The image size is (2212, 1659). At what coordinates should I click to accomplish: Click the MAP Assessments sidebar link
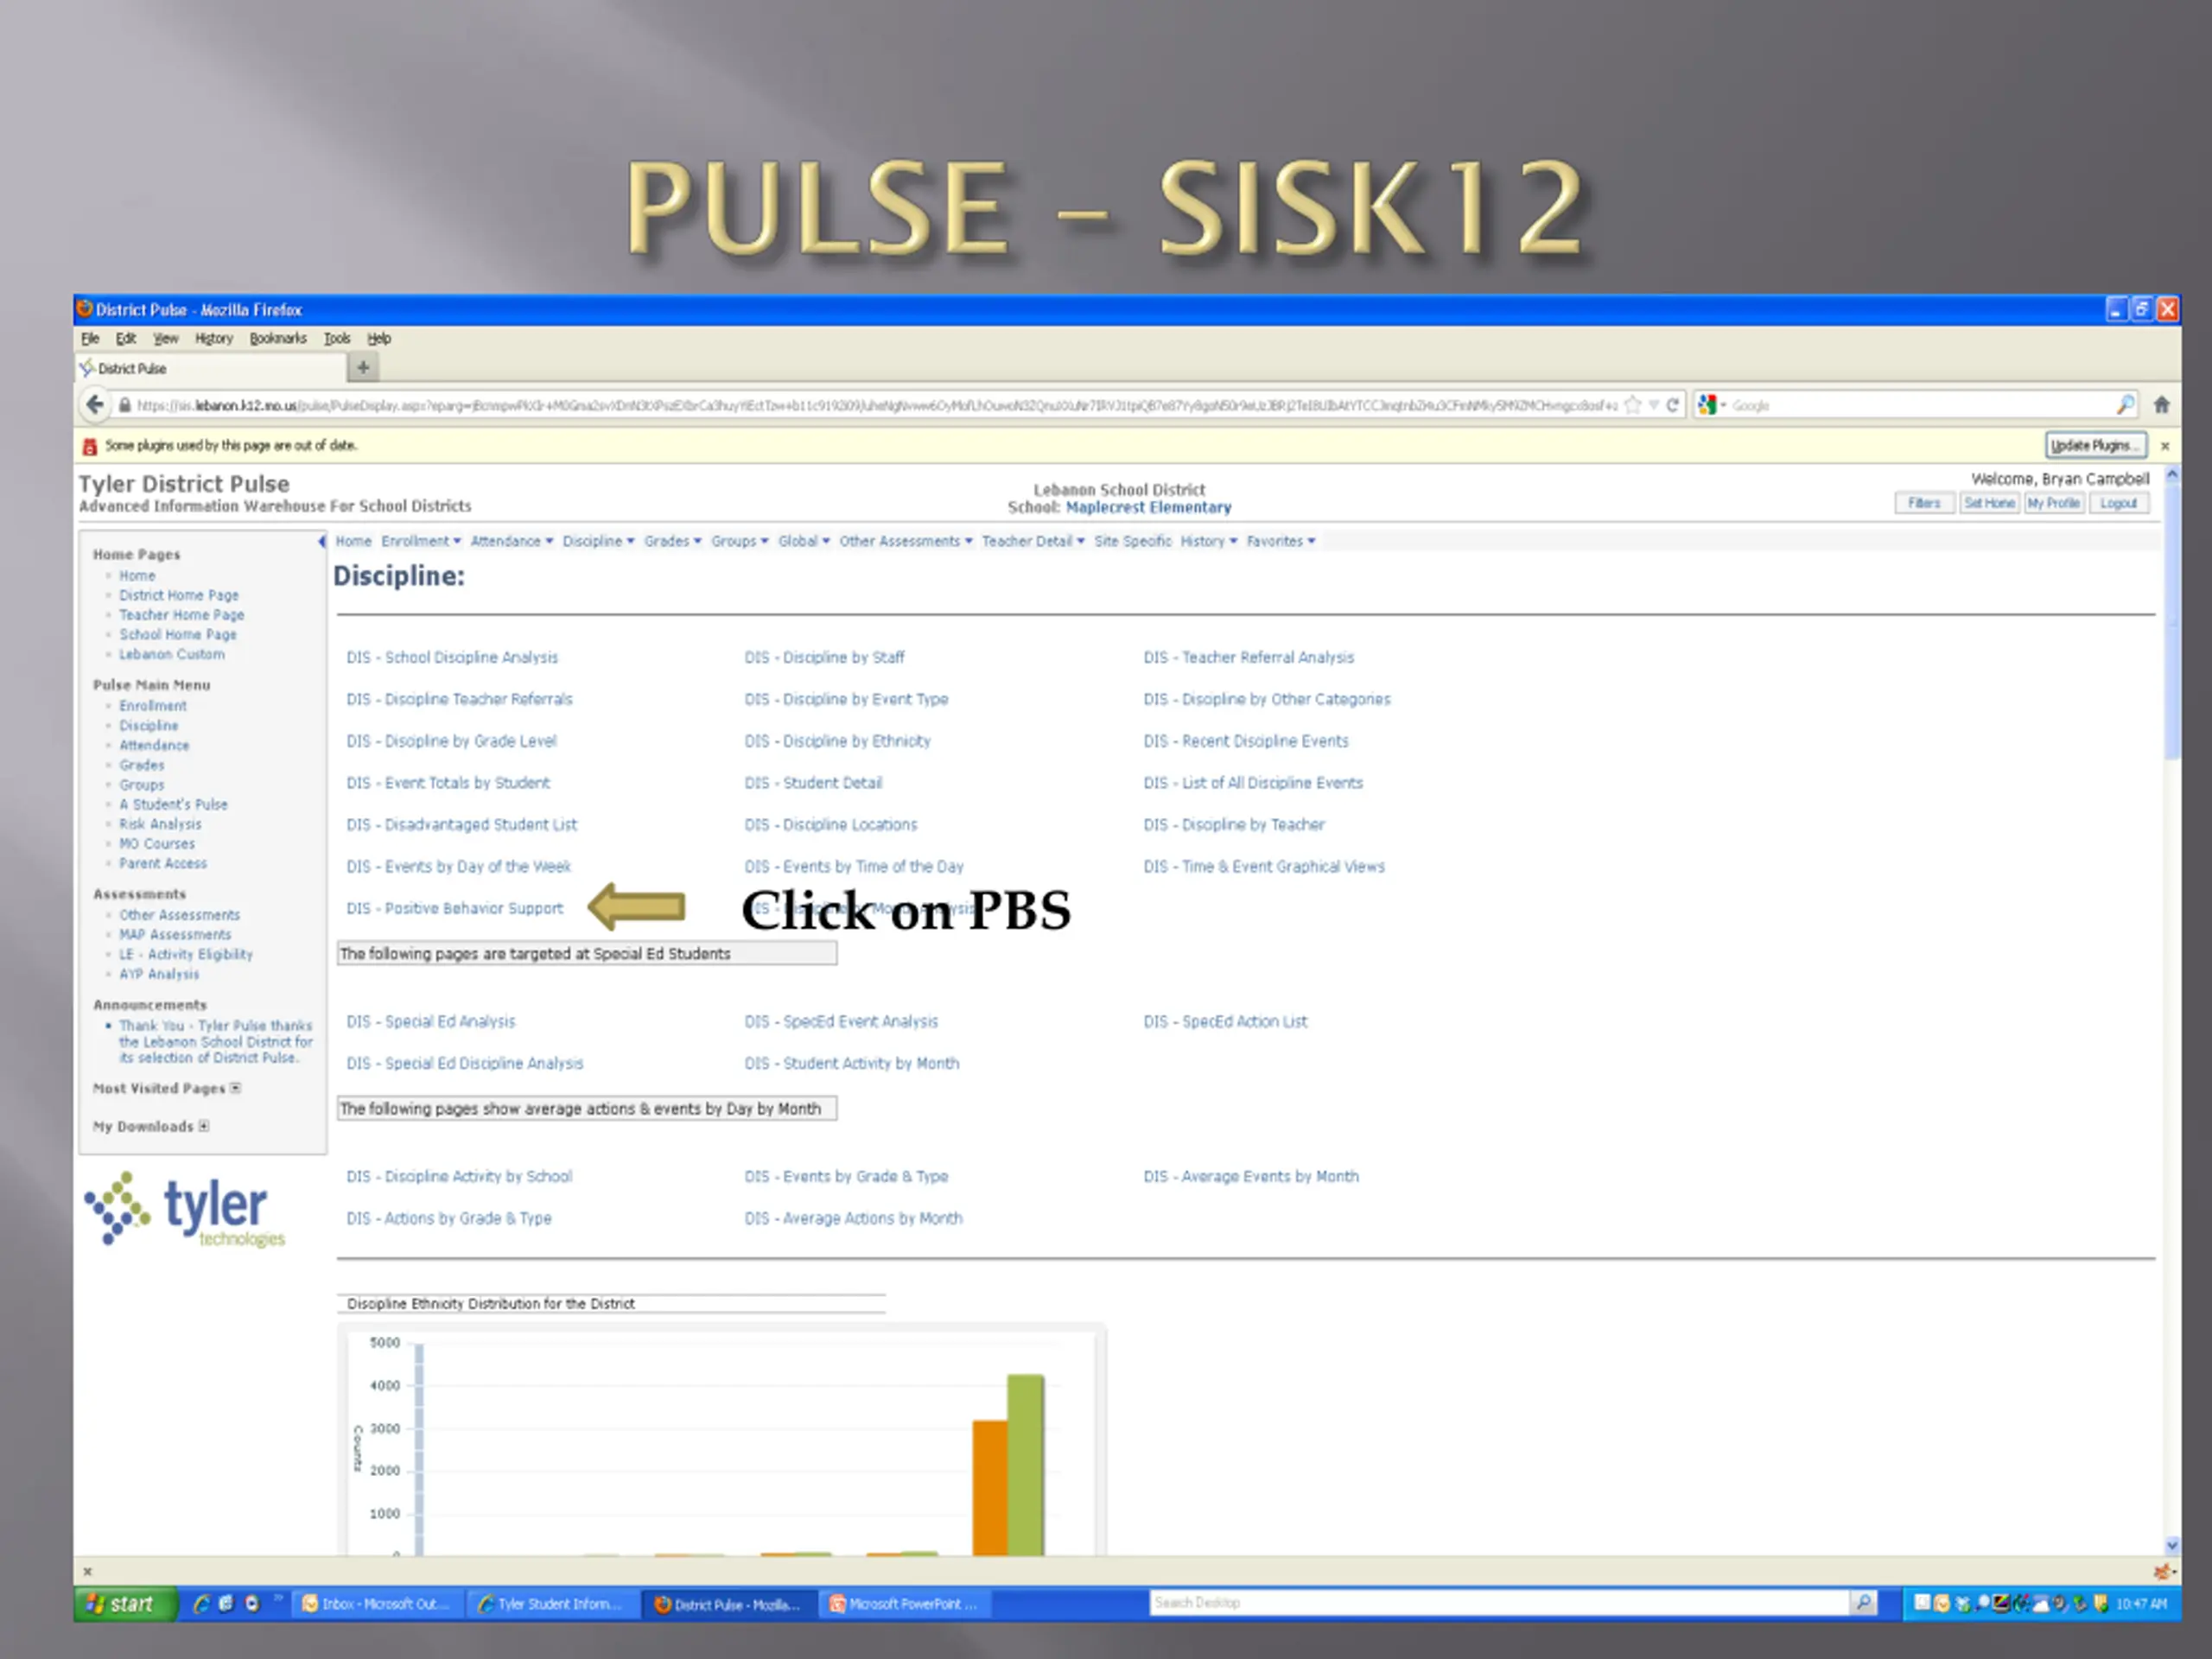tap(175, 934)
